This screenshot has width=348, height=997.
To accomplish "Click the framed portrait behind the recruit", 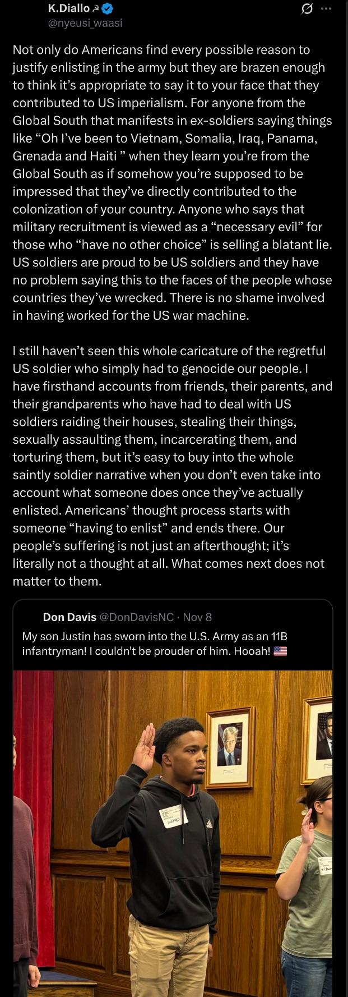I will point(230,746).
